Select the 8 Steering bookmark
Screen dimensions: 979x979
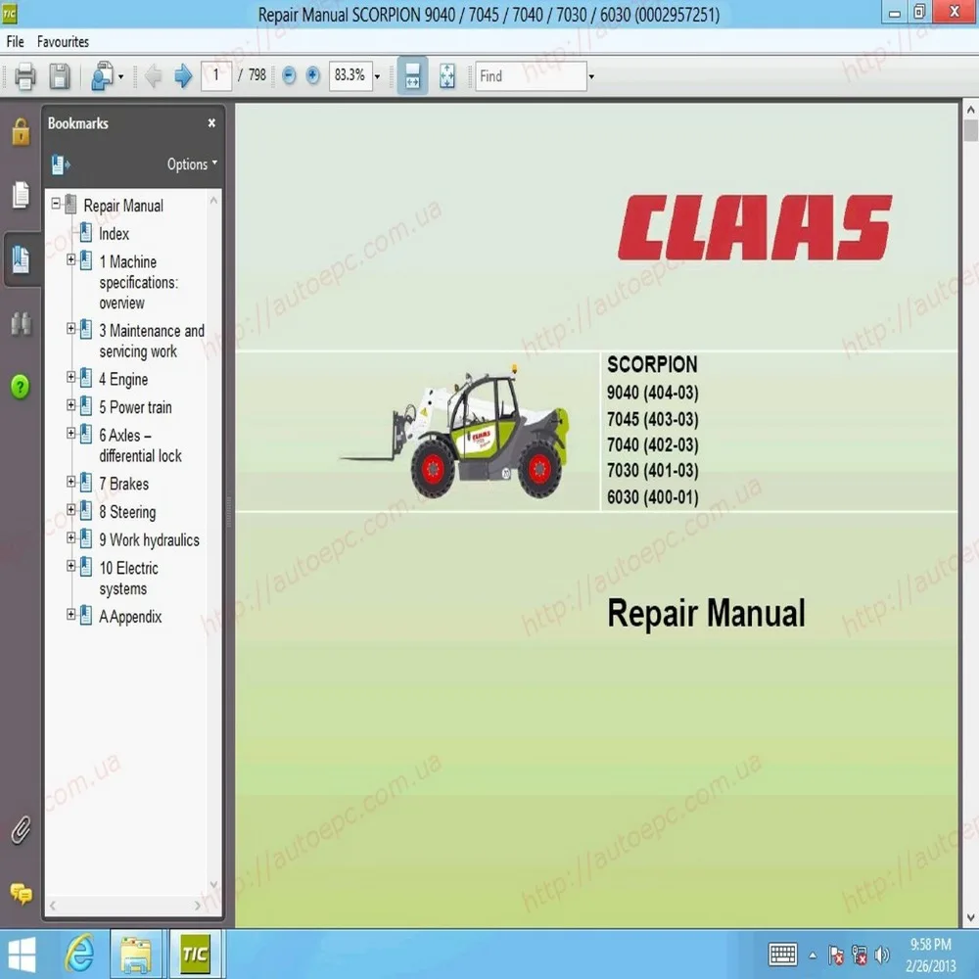click(x=128, y=512)
